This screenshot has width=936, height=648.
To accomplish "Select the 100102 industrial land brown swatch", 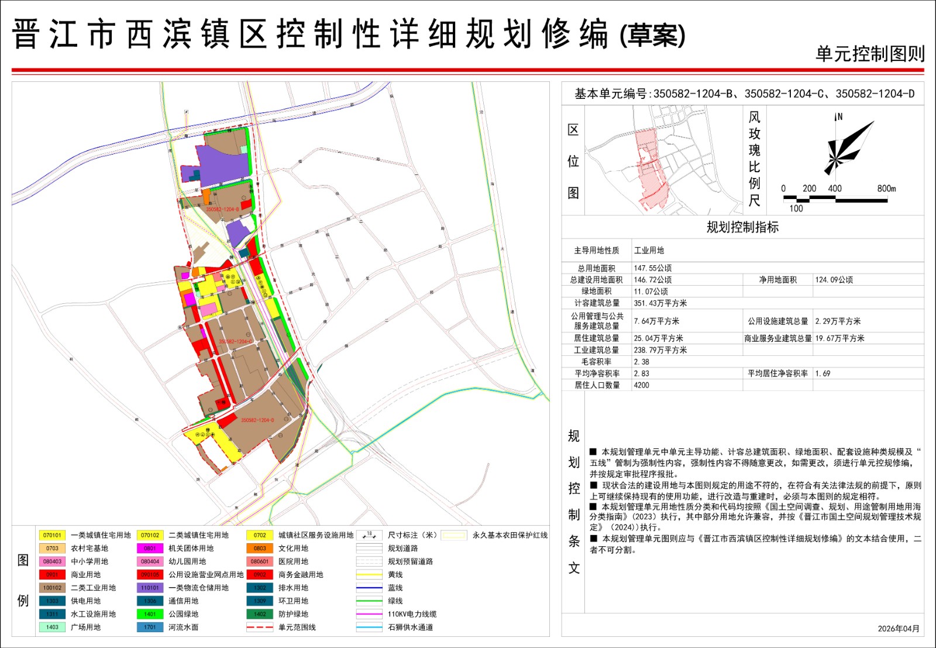I will point(52,588).
